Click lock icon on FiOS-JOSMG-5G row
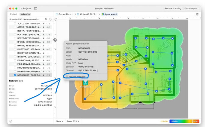This screenshot has width=207, height=129. coord(44,64)
